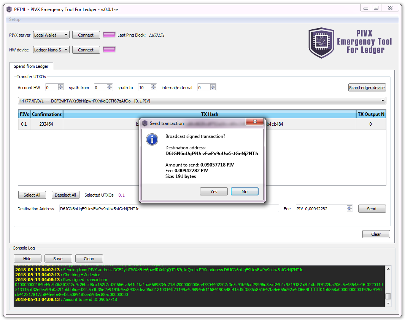Click the Selected UTXOs value 0.1
Screen dimensions: 405x320
(x=121, y=195)
